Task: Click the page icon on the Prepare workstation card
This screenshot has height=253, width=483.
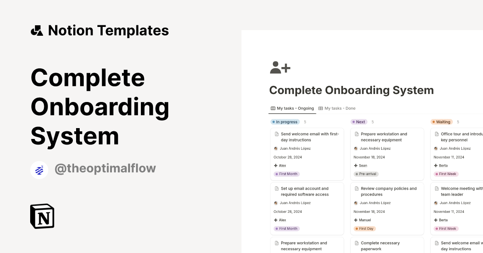Action: (x=356, y=133)
